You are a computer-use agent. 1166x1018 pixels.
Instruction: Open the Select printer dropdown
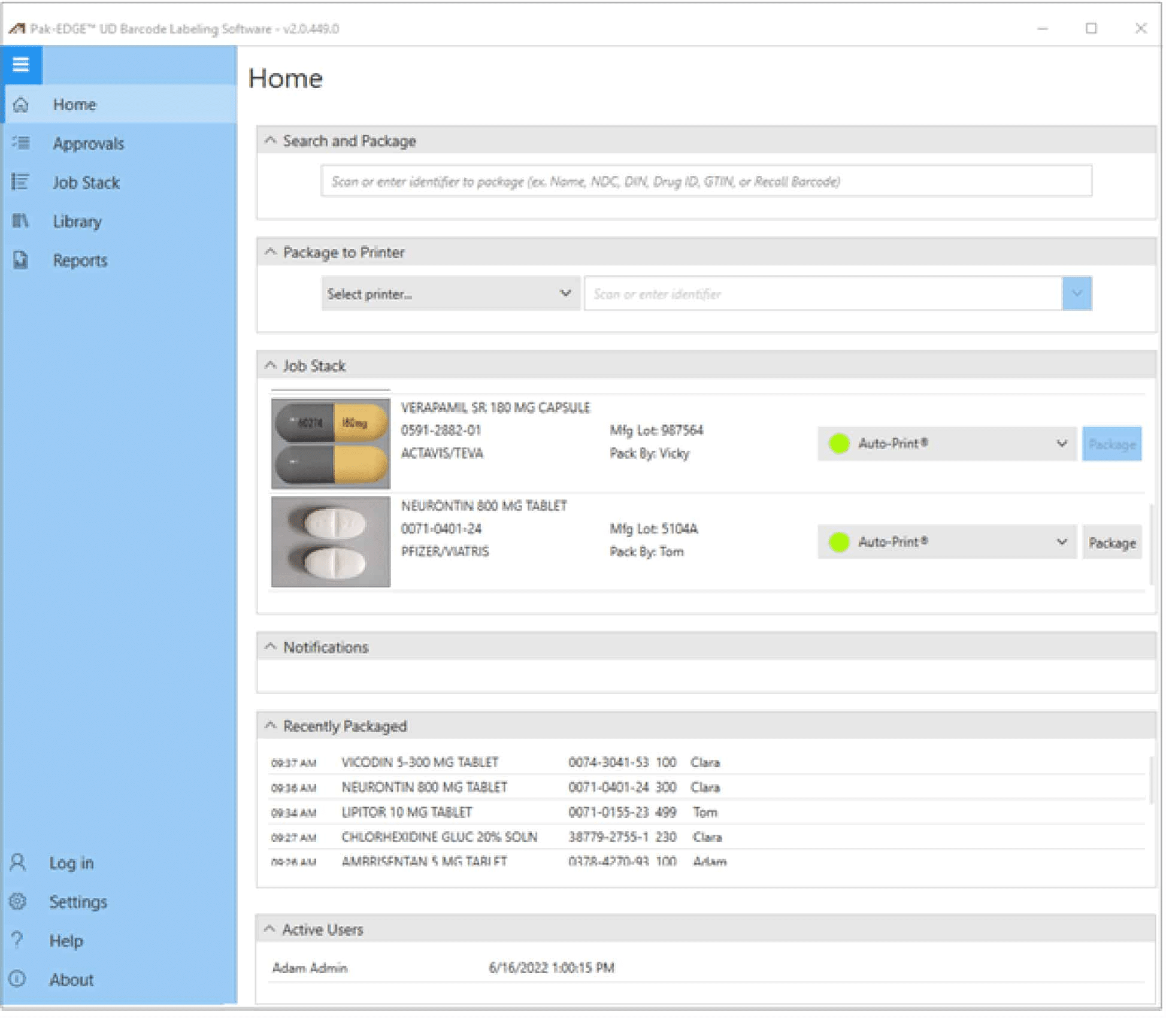(x=452, y=294)
